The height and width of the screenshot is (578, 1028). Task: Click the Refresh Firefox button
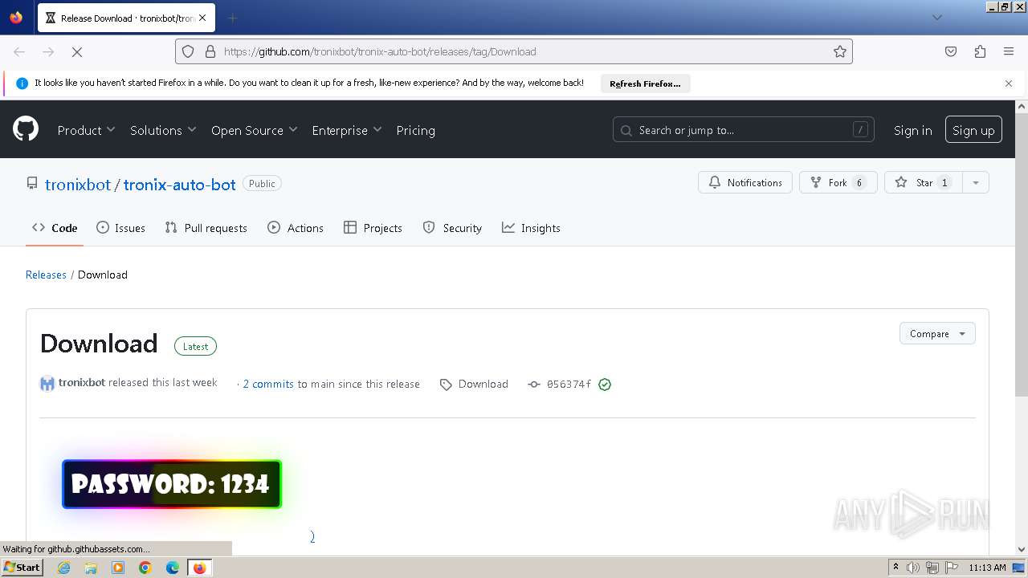pyautogui.click(x=645, y=83)
